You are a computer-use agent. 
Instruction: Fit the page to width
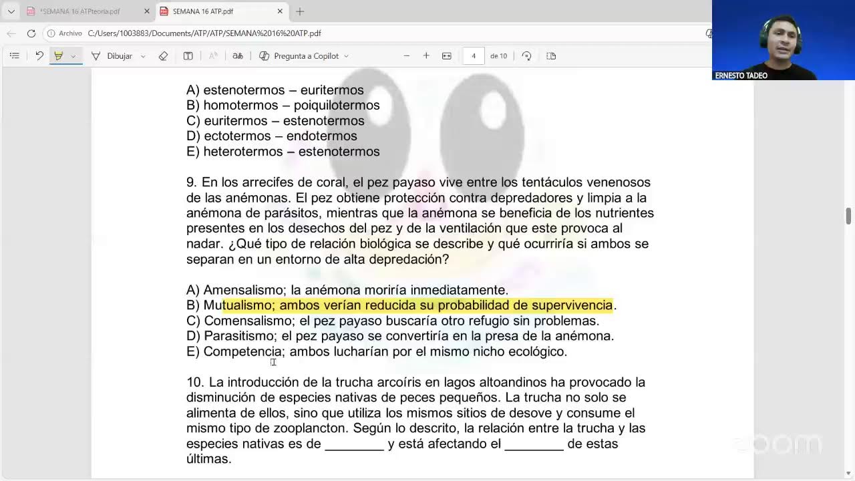(447, 56)
